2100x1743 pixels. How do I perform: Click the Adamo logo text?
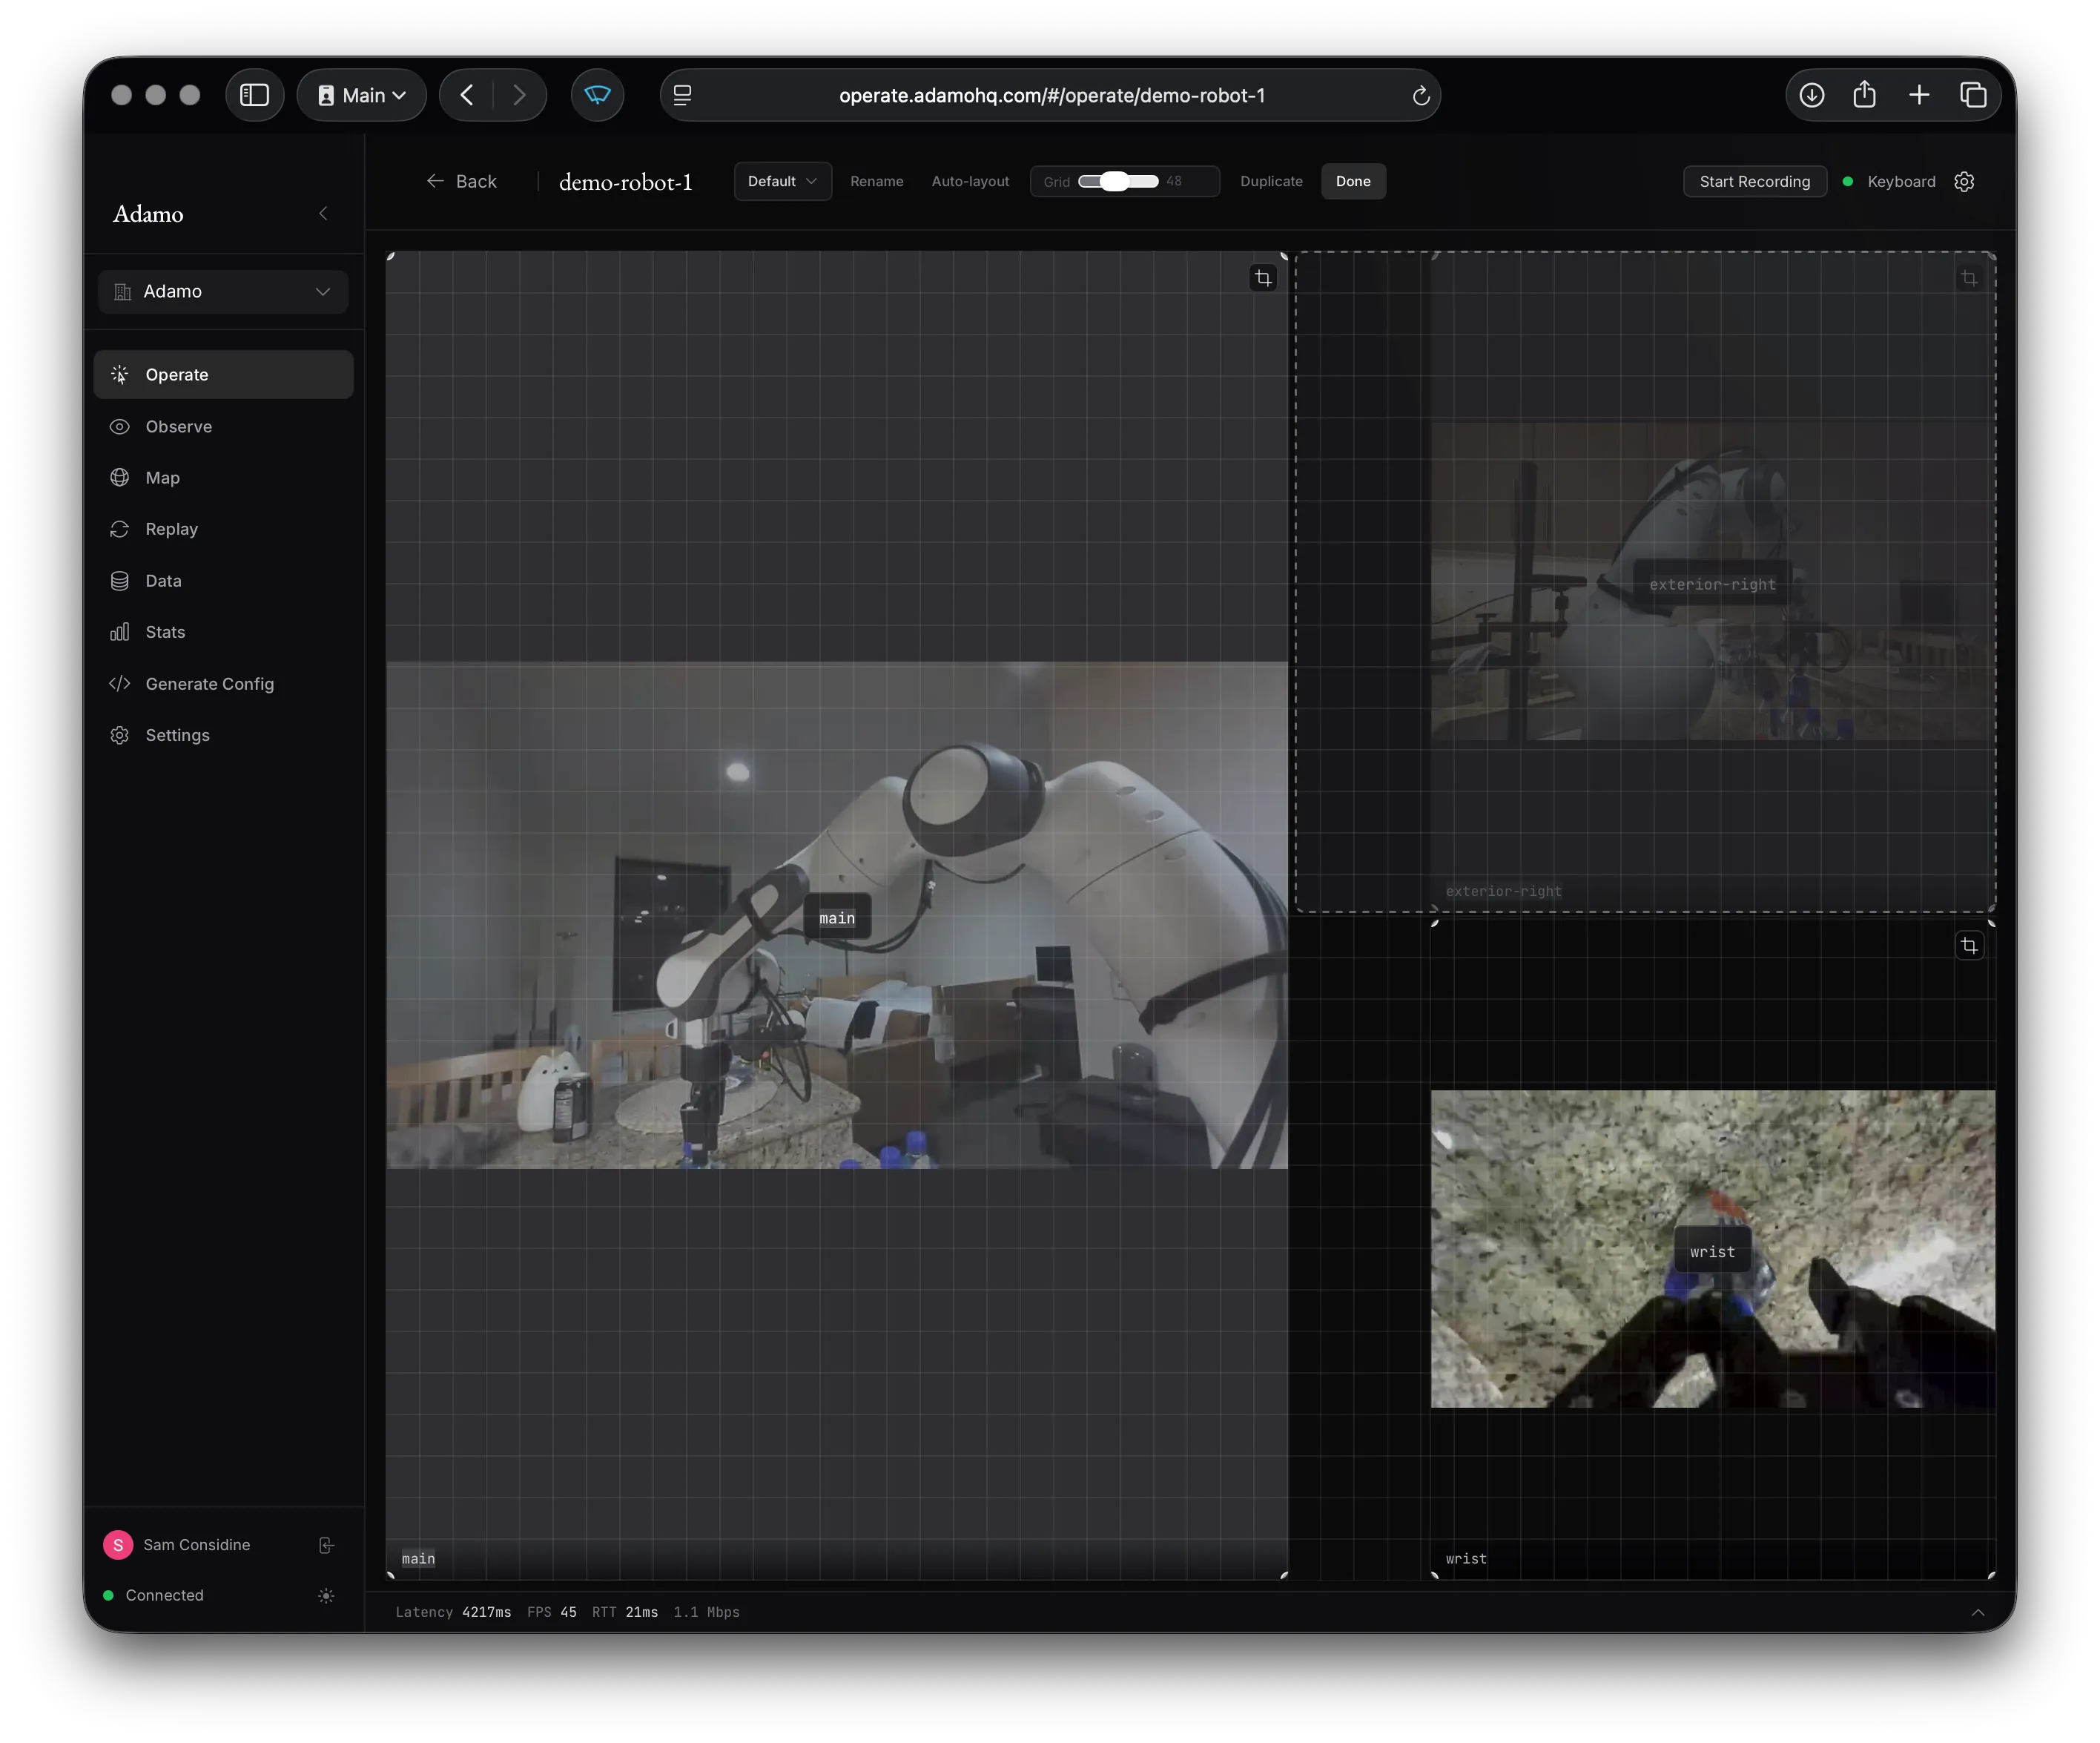[x=148, y=213]
